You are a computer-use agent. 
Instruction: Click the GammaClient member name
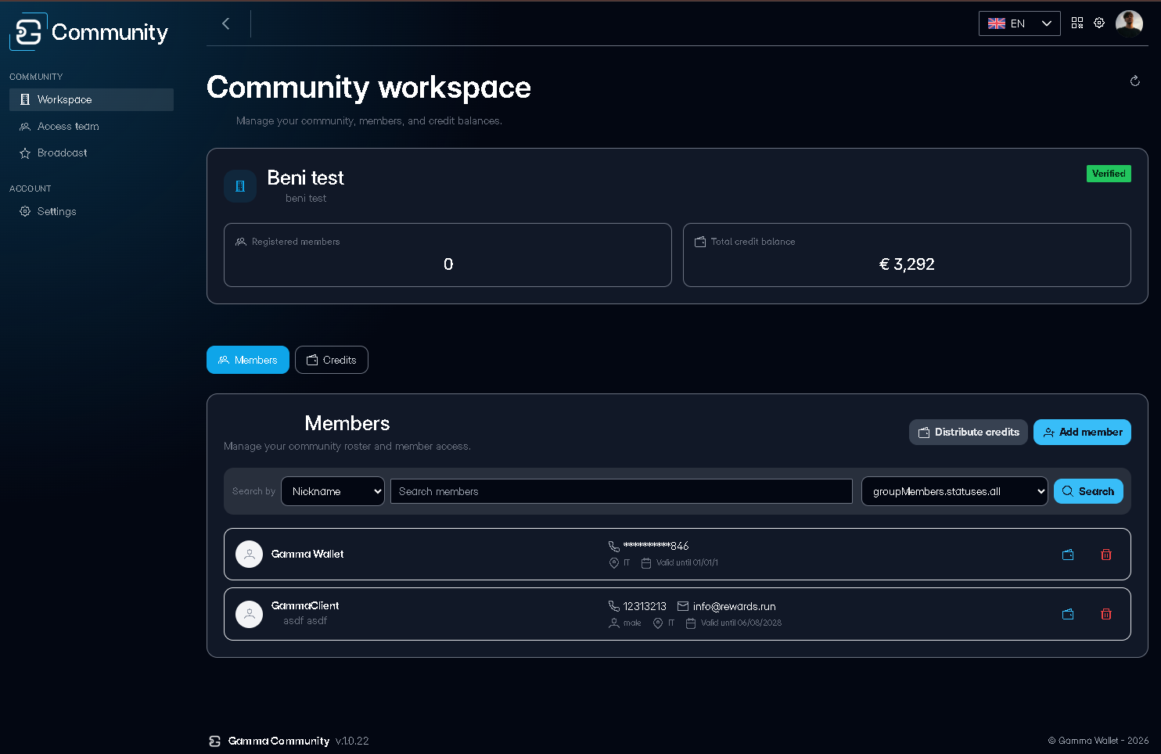305,605
